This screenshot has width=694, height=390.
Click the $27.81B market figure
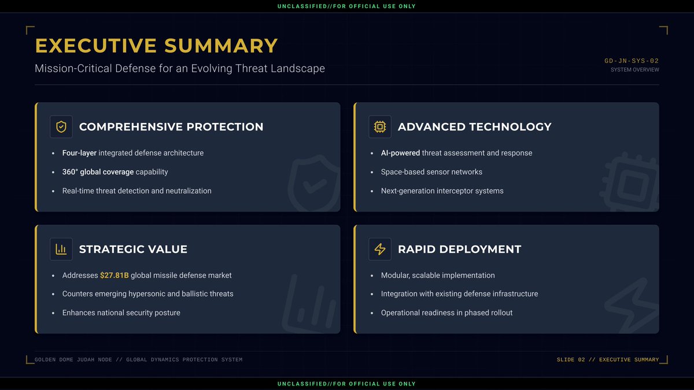pyautogui.click(x=115, y=276)
